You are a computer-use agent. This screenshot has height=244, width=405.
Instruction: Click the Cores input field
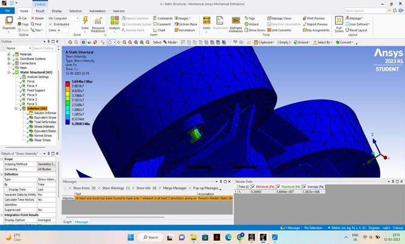(x=63, y=30)
